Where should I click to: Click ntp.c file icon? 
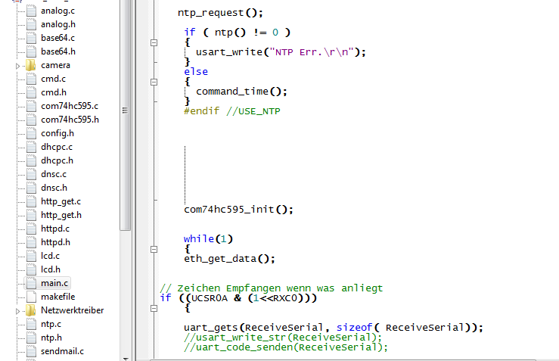(31, 324)
